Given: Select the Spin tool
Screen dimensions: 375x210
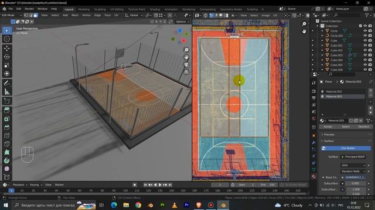Looking at the screenshot, I should pos(6,160).
